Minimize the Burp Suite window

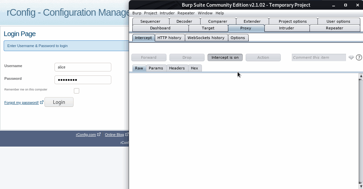click(x=334, y=5)
